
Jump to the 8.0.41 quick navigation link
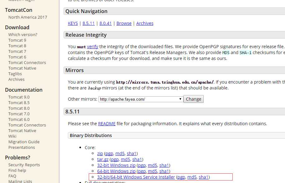click(x=105, y=23)
